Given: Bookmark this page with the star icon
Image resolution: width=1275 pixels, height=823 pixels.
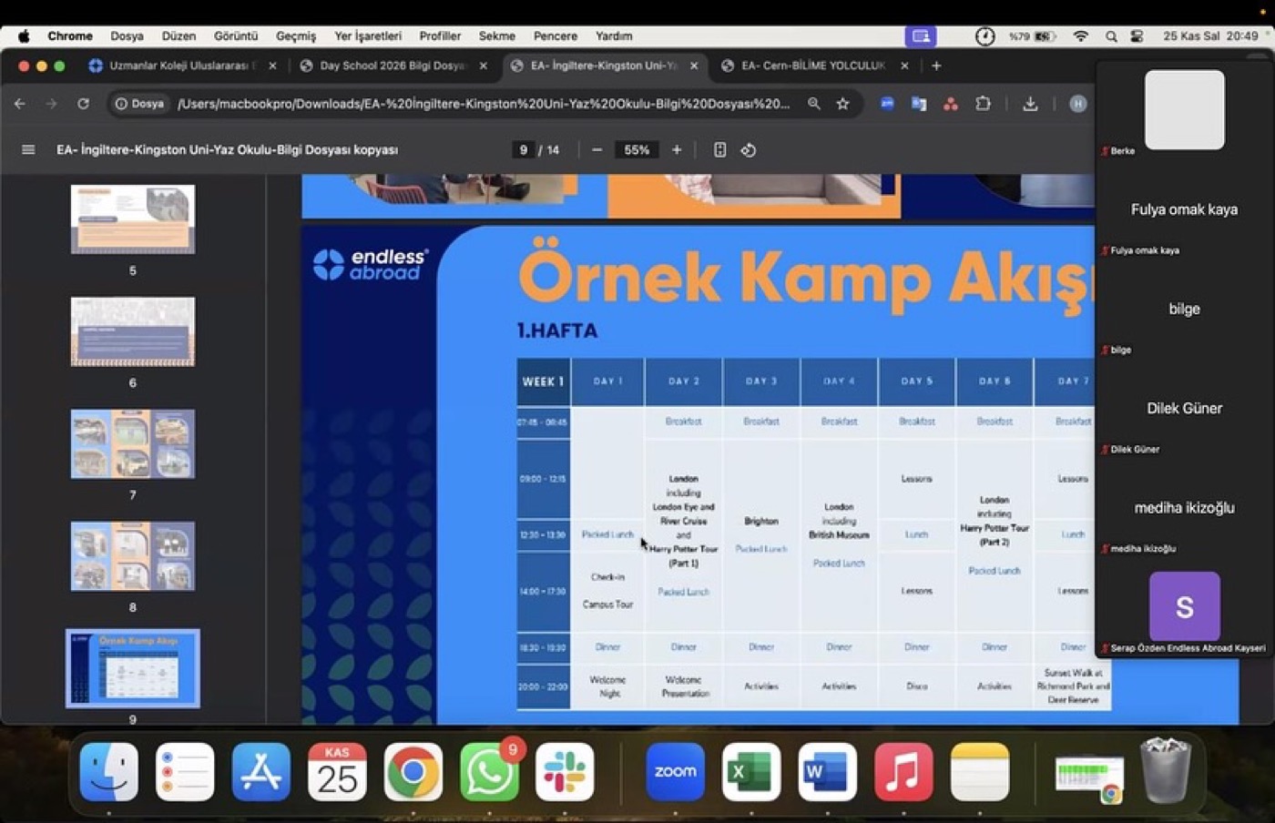Looking at the screenshot, I should point(842,104).
